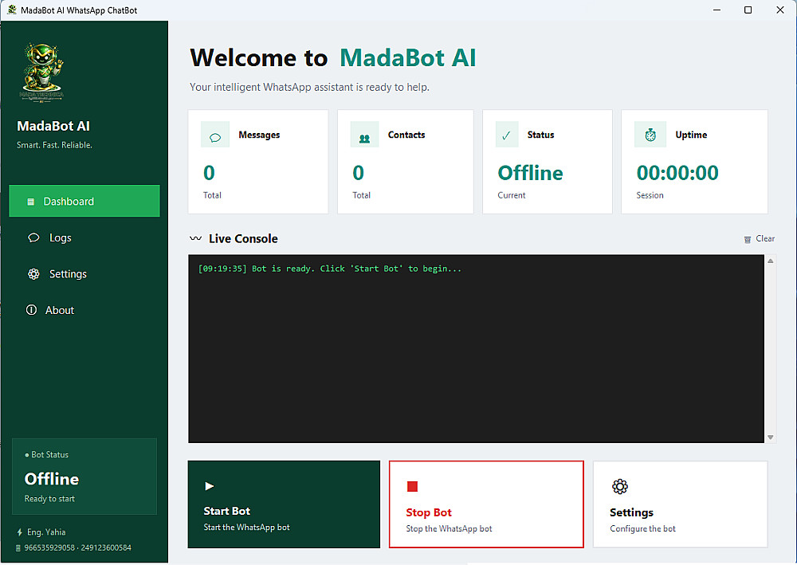Click the console scrollbar up arrow
This screenshot has height=565, width=797.
771,261
